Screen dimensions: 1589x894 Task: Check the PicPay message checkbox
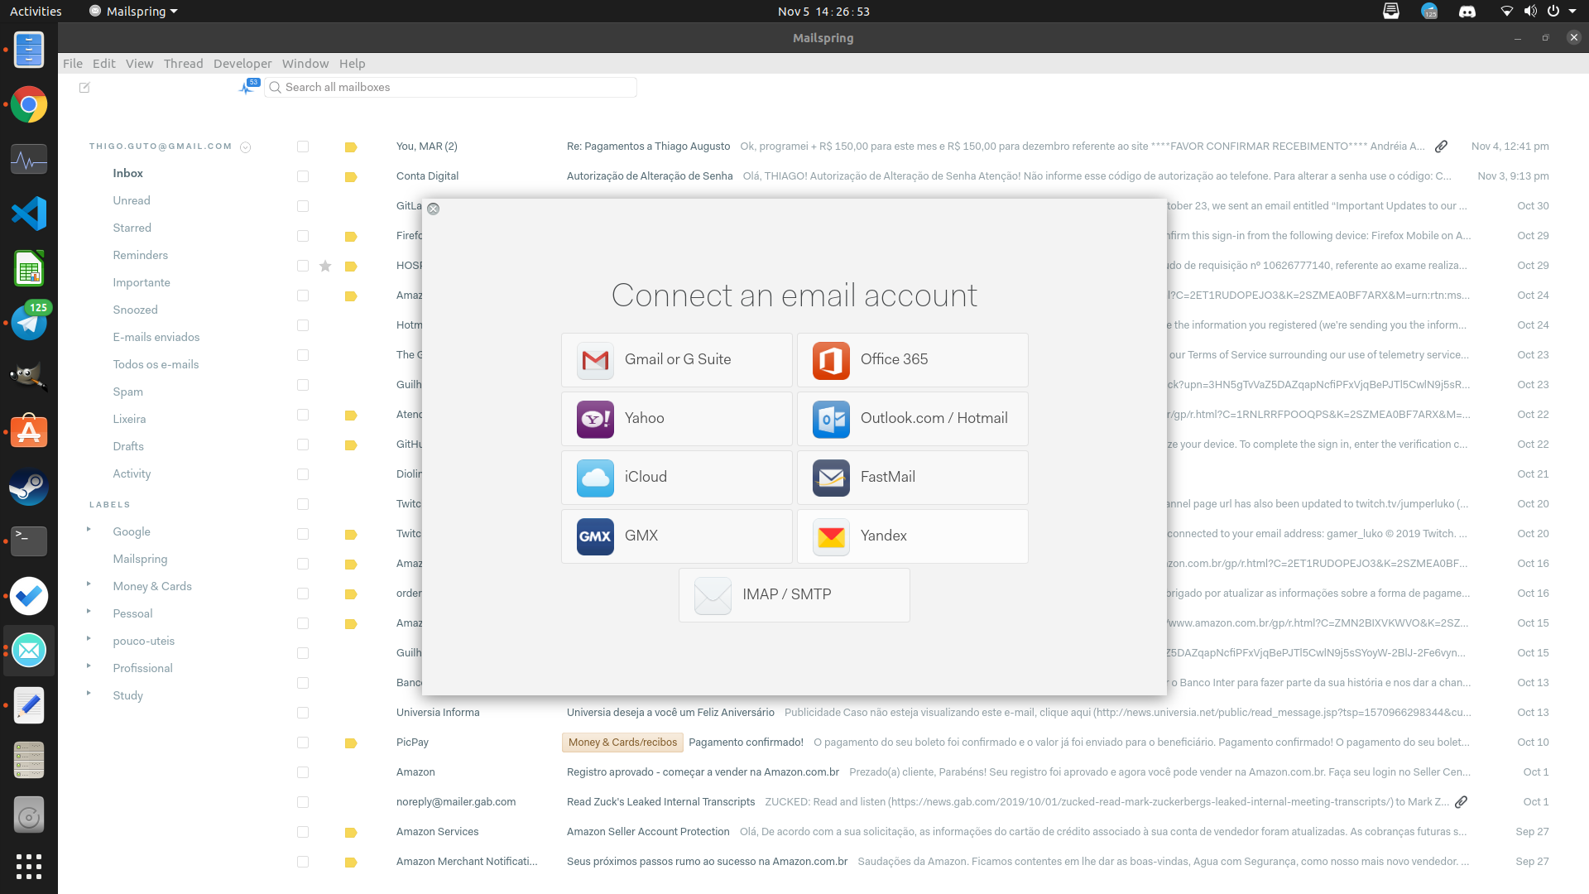click(302, 743)
